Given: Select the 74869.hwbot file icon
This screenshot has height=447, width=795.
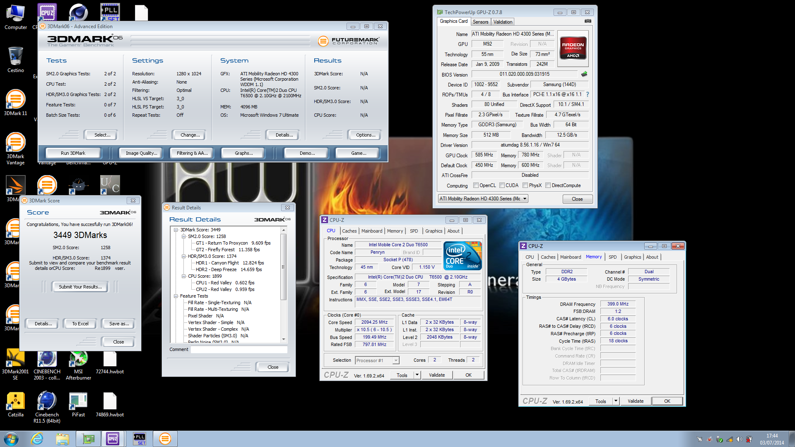Looking at the screenshot, I should coord(110,405).
